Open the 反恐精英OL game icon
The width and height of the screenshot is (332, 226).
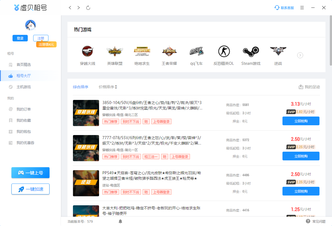(x=224, y=51)
